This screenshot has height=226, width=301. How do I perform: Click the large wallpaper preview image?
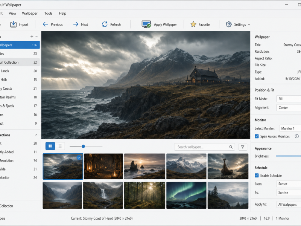point(146,85)
